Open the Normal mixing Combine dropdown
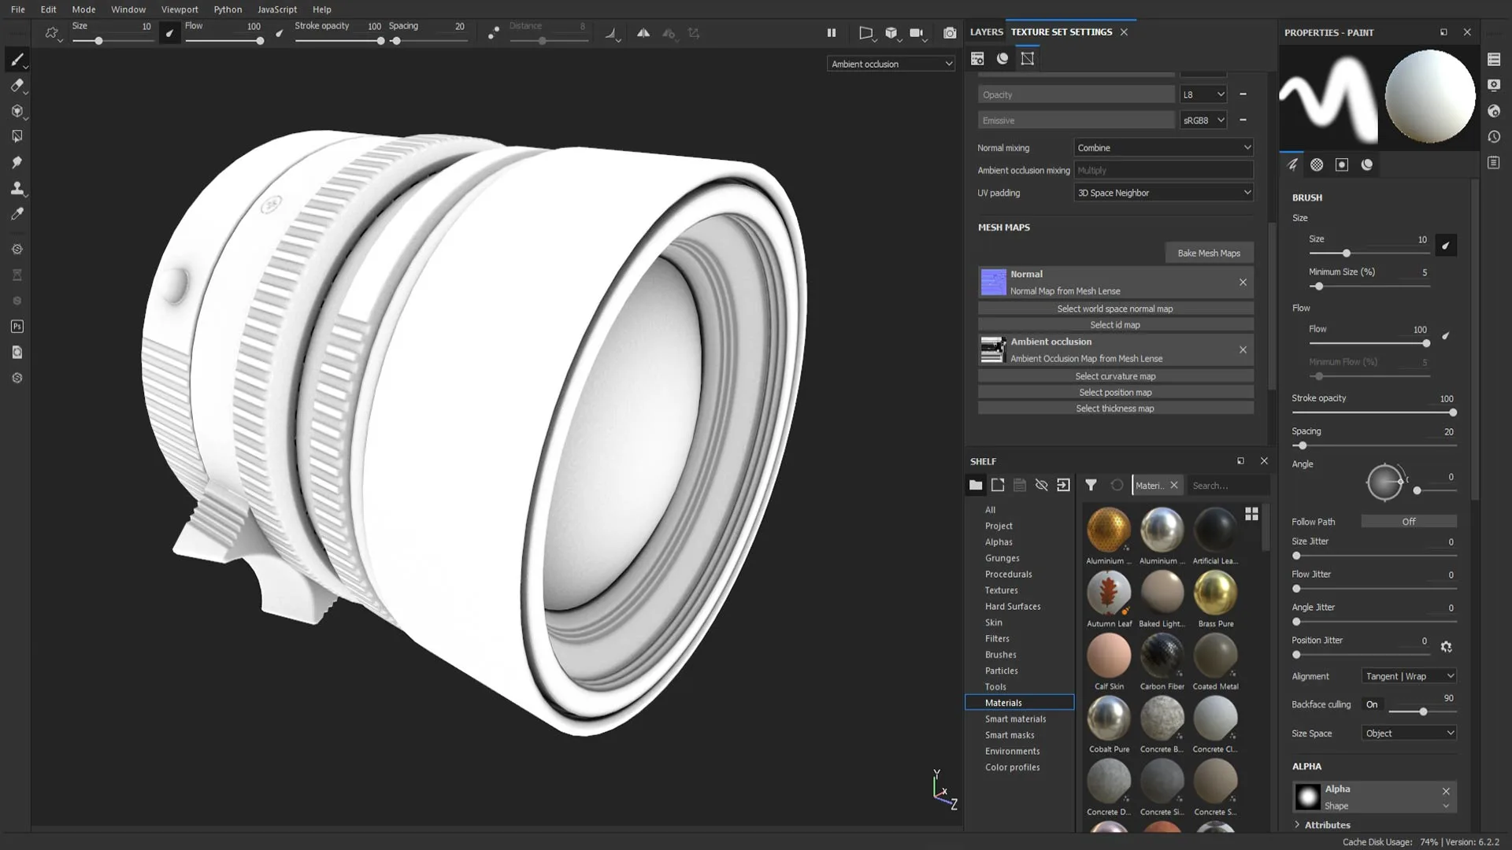The image size is (1512, 850). tap(1162, 146)
